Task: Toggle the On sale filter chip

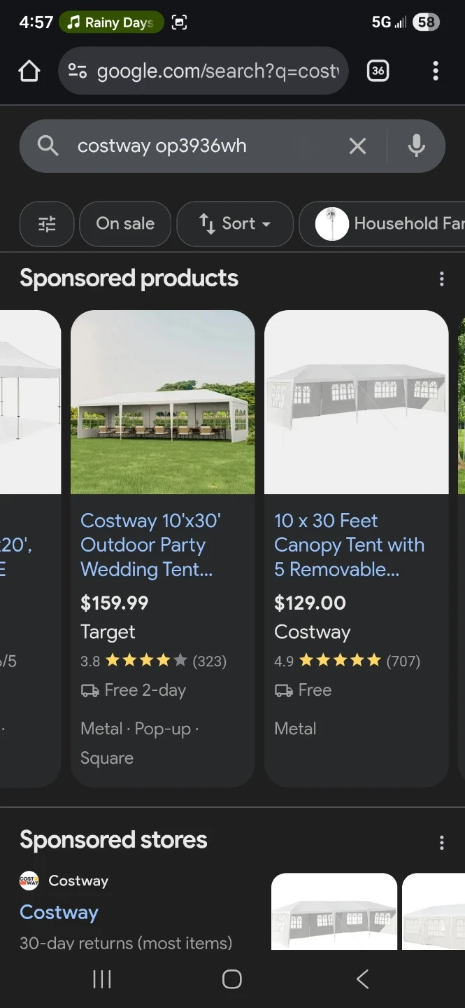Action: click(125, 224)
